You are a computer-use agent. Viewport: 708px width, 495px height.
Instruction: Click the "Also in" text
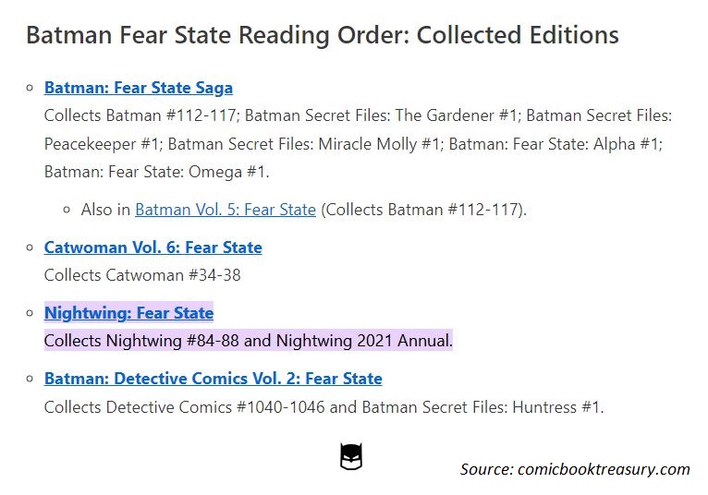pyautogui.click(x=105, y=210)
